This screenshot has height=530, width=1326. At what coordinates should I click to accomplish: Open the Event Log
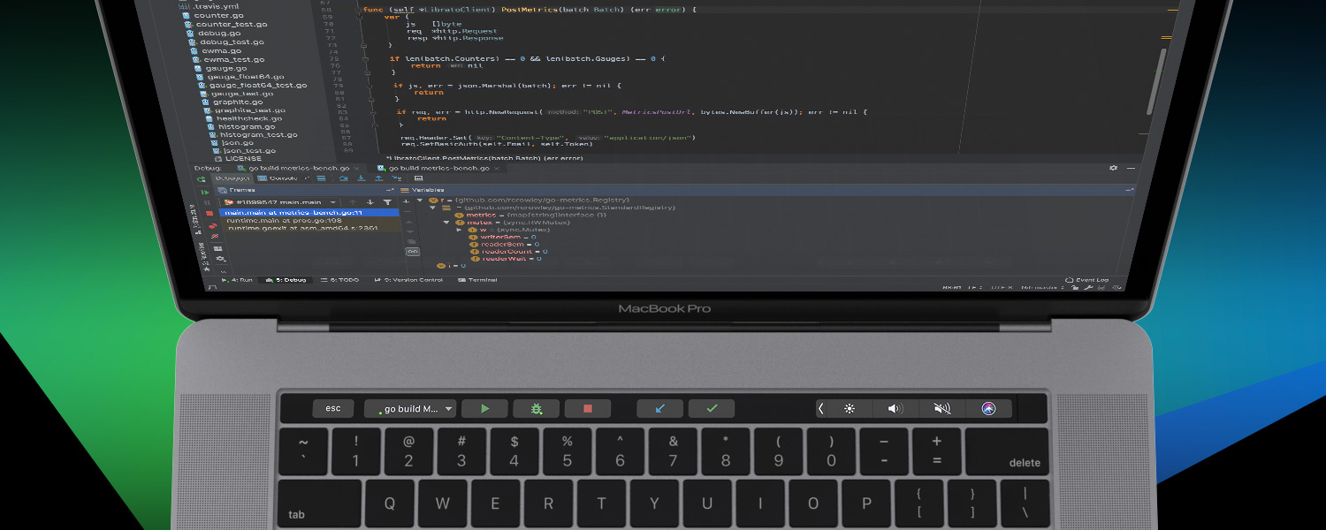pyautogui.click(x=1086, y=280)
